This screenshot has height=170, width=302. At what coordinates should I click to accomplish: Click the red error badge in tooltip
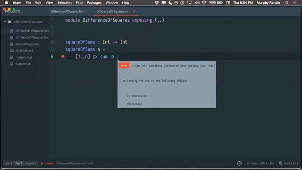click(124, 66)
